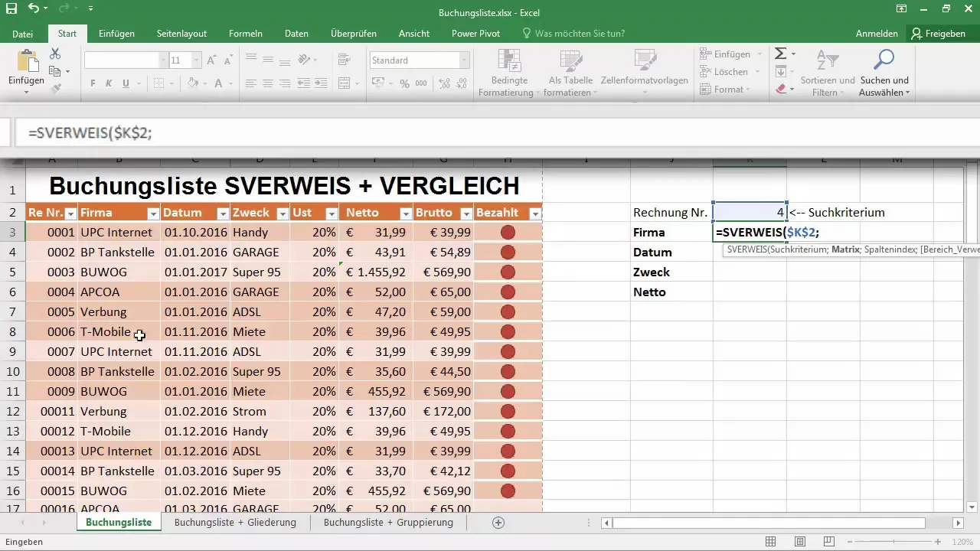Select the cell containing APCOA in row 6
The height and width of the screenshot is (551, 980).
pos(119,292)
